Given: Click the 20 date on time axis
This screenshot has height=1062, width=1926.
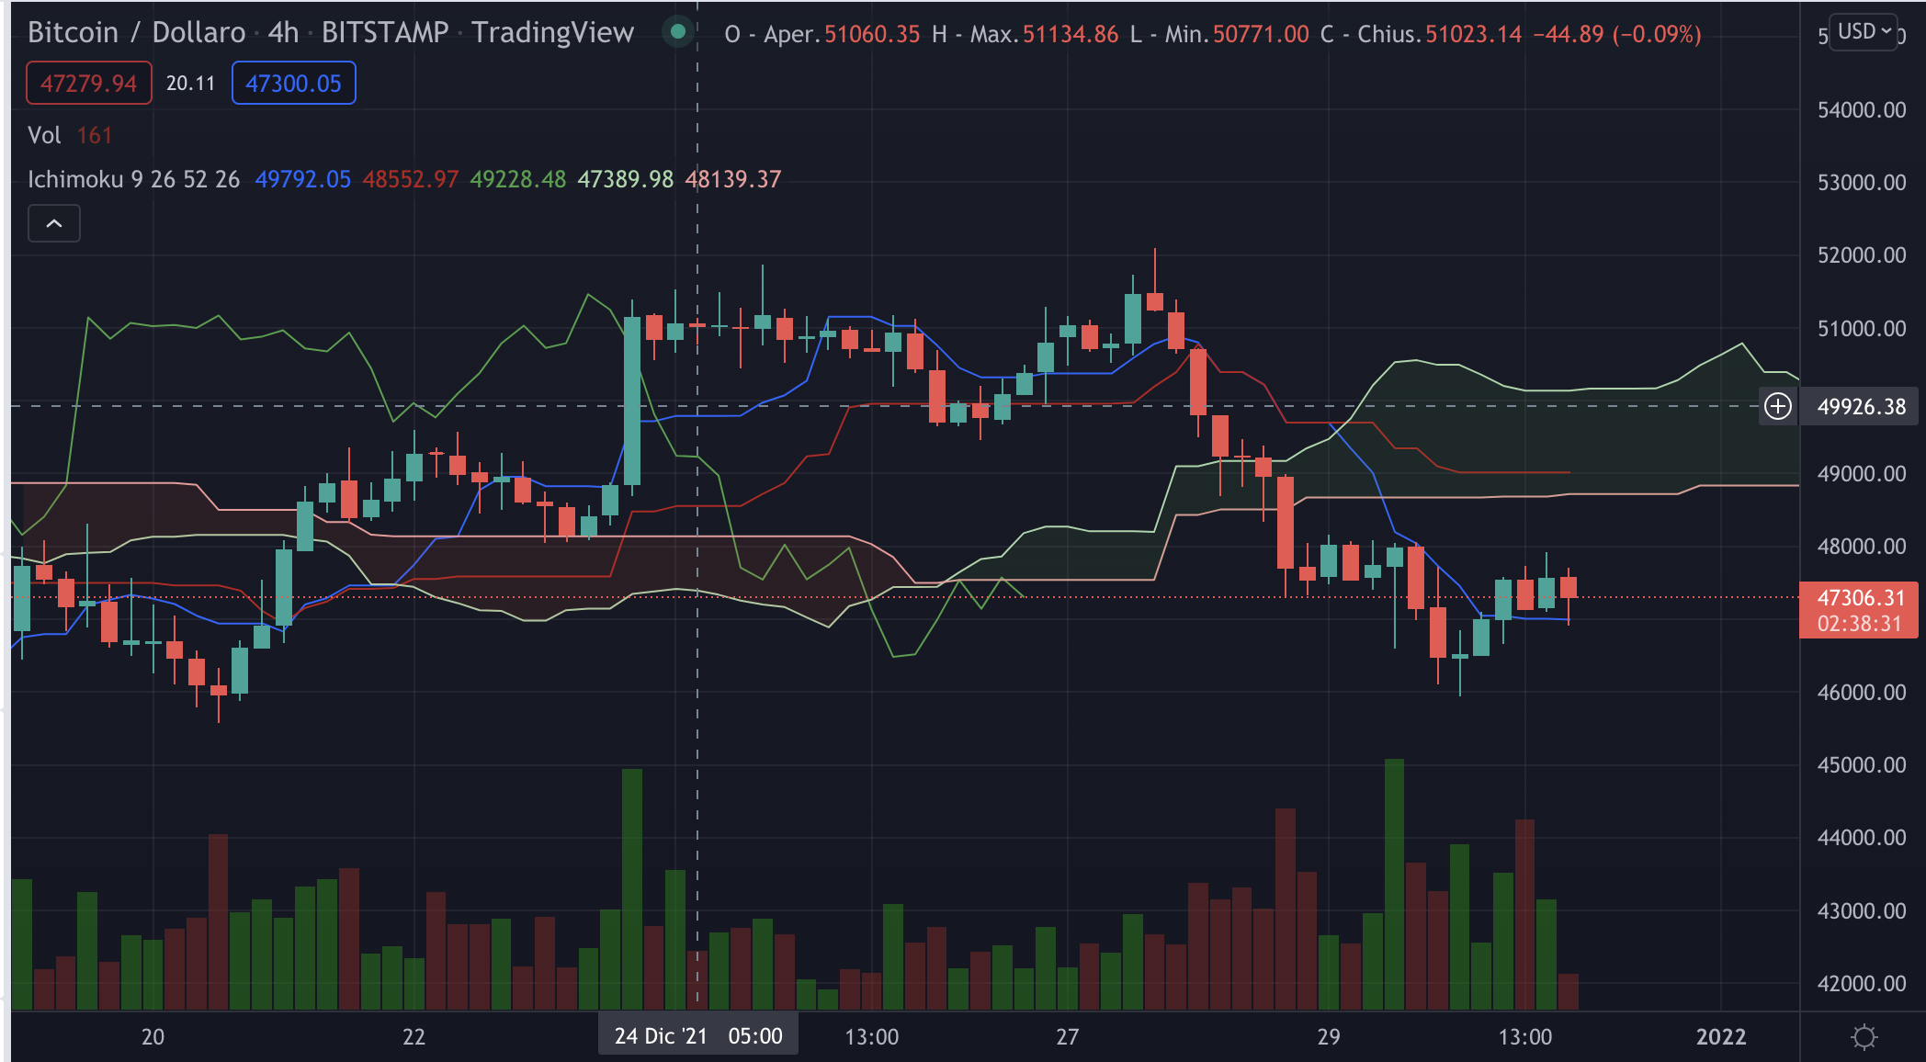Looking at the screenshot, I should pos(153,1037).
